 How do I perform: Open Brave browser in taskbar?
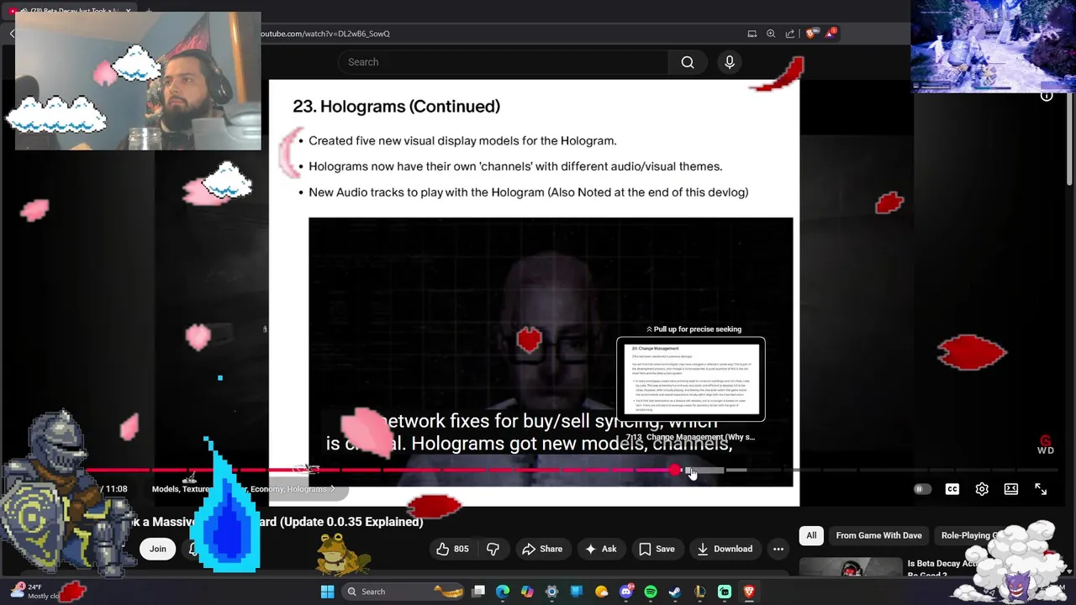click(749, 592)
